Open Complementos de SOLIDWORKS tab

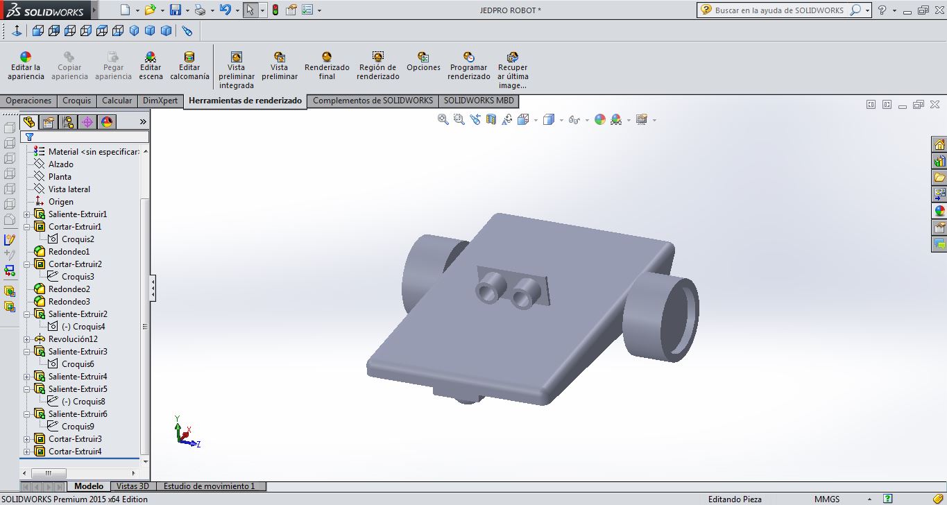373,101
